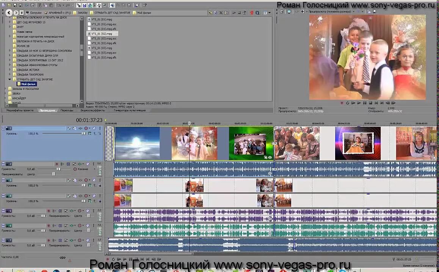Image resolution: width=439 pixels, height=272 pixels.
Task: Open Track FX for audio track 2
Action: 80,164
